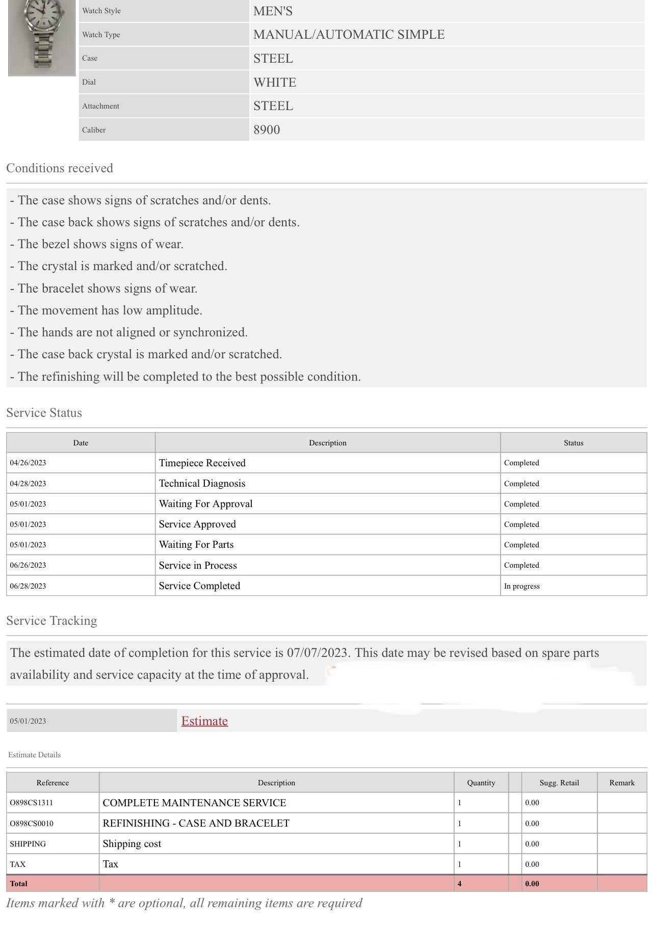Click the Date column header in Service Status
This screenshot has width=654, height=926.
coord(81,443)
